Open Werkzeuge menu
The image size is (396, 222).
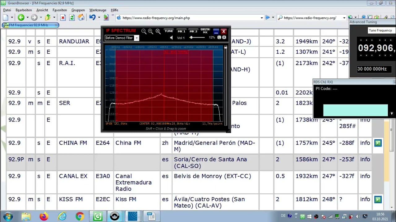[x=98, y=10]
